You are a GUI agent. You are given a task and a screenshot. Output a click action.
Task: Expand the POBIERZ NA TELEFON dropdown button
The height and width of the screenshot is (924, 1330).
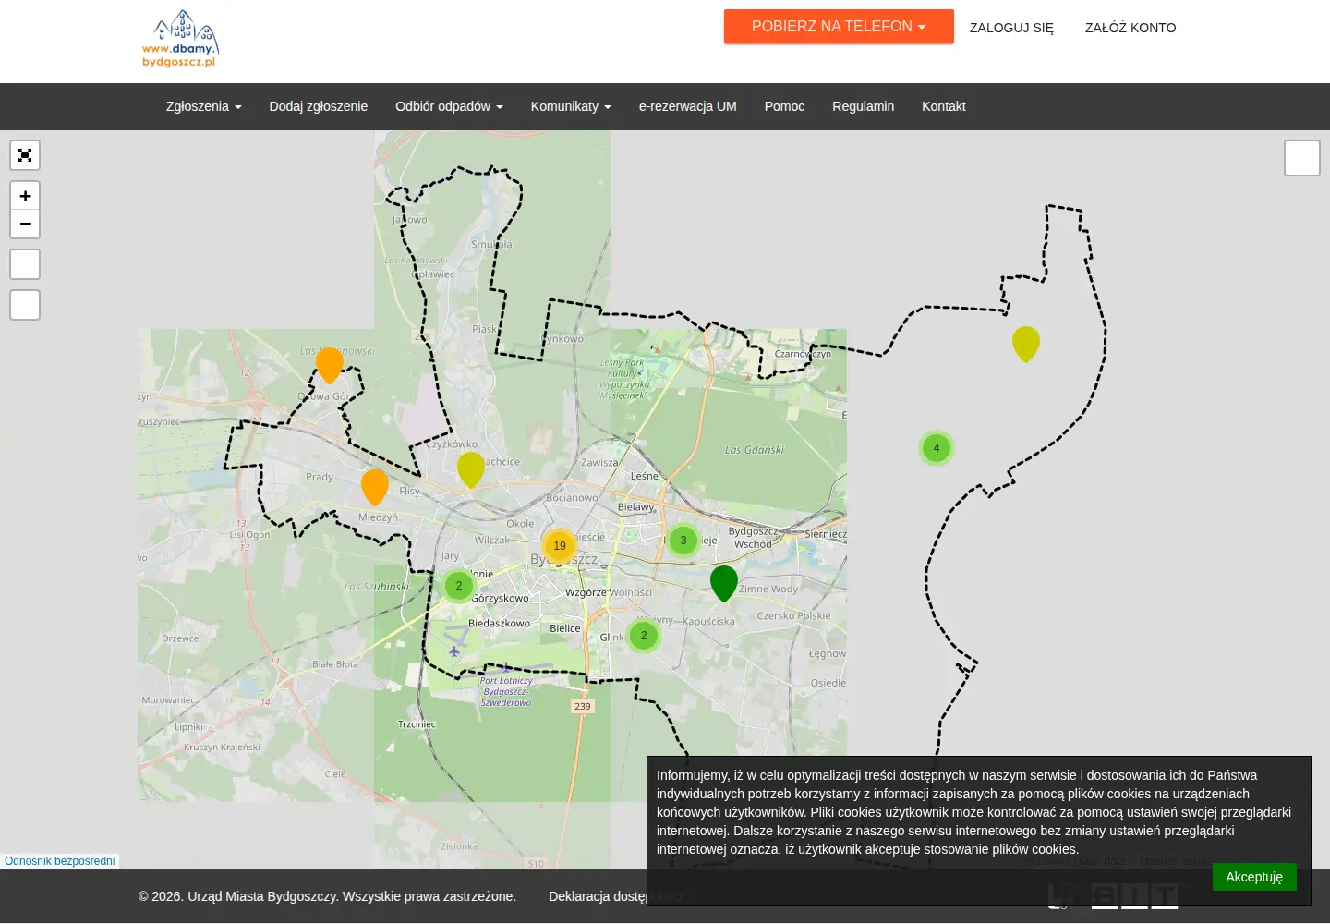pos(839,27)
